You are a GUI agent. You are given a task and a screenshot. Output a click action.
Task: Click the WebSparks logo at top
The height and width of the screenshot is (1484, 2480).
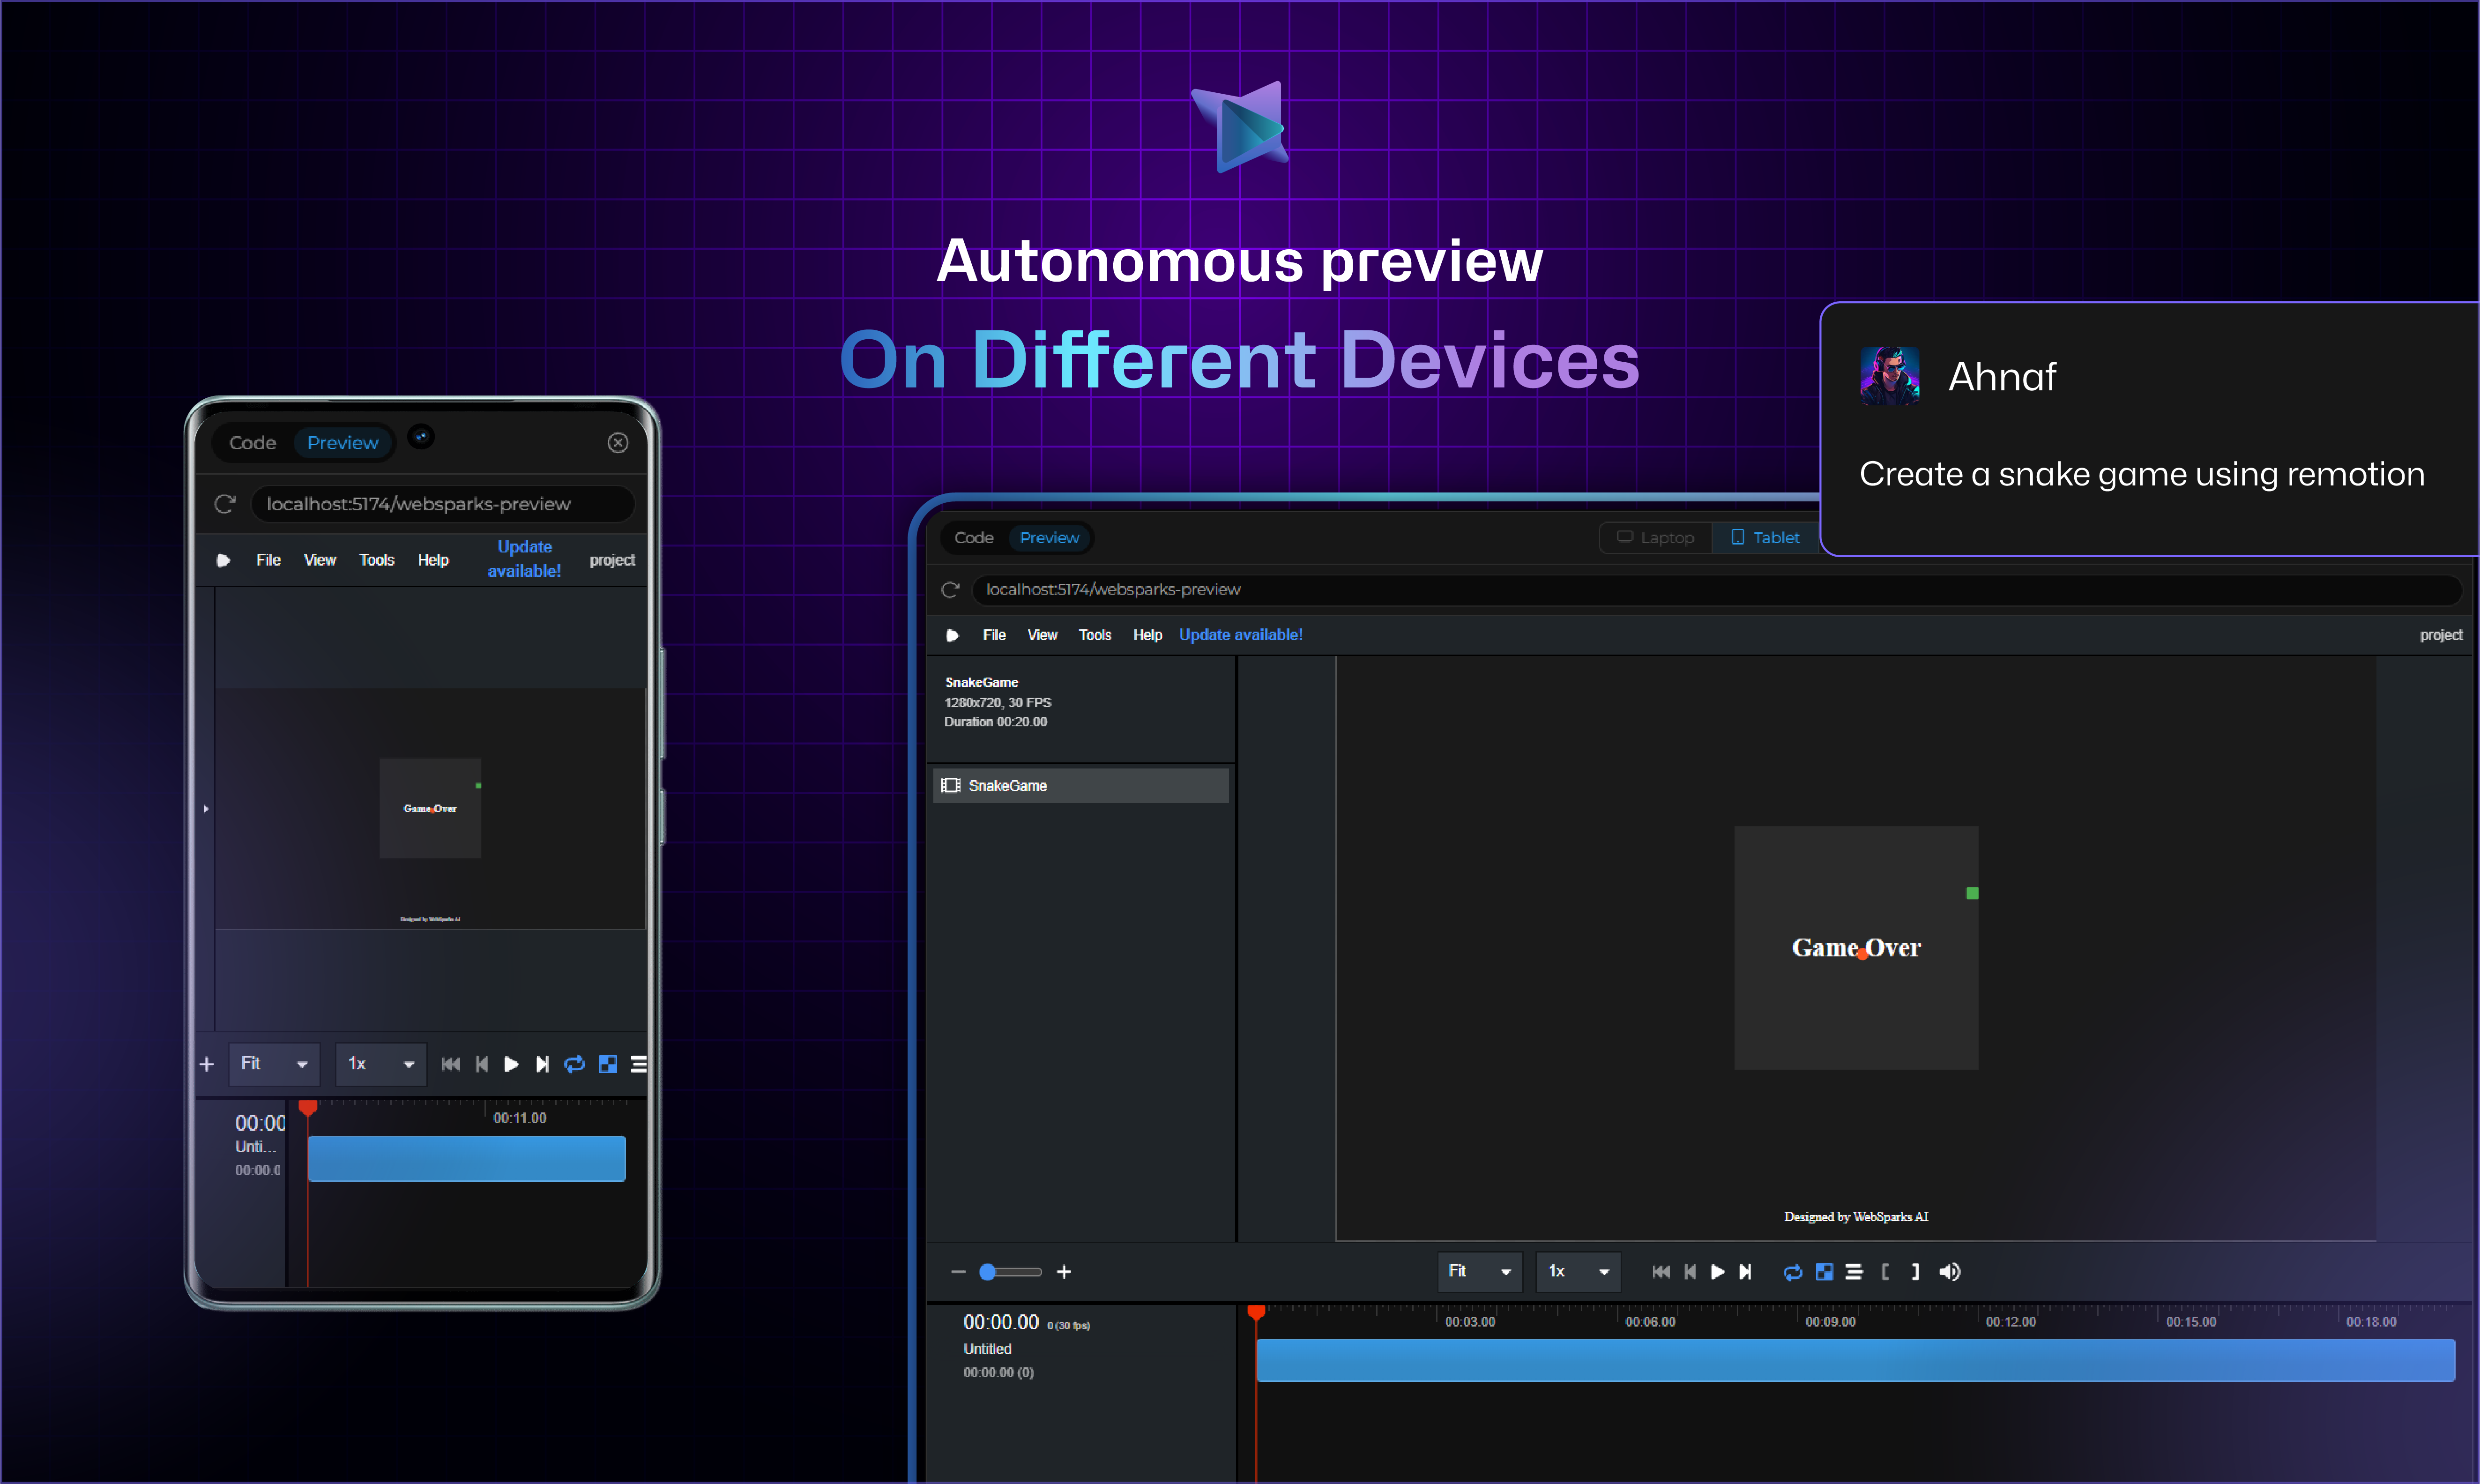pyautogui.click(x=1239, y=127)
